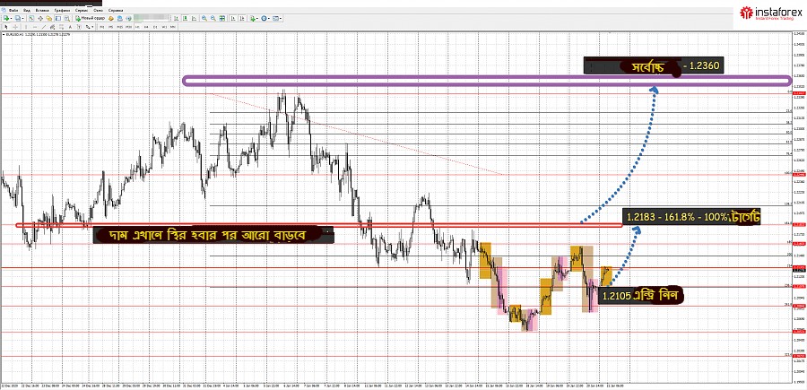Screen dimensions: 807x390
Task: Open the Окно menu
Action: (x=99, y=10)
